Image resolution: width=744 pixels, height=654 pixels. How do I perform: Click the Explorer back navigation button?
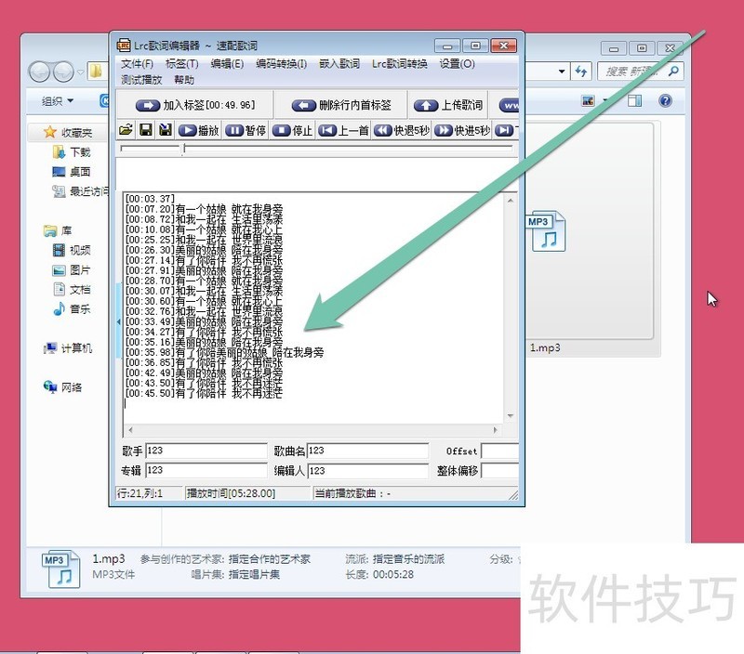(39, 72)
